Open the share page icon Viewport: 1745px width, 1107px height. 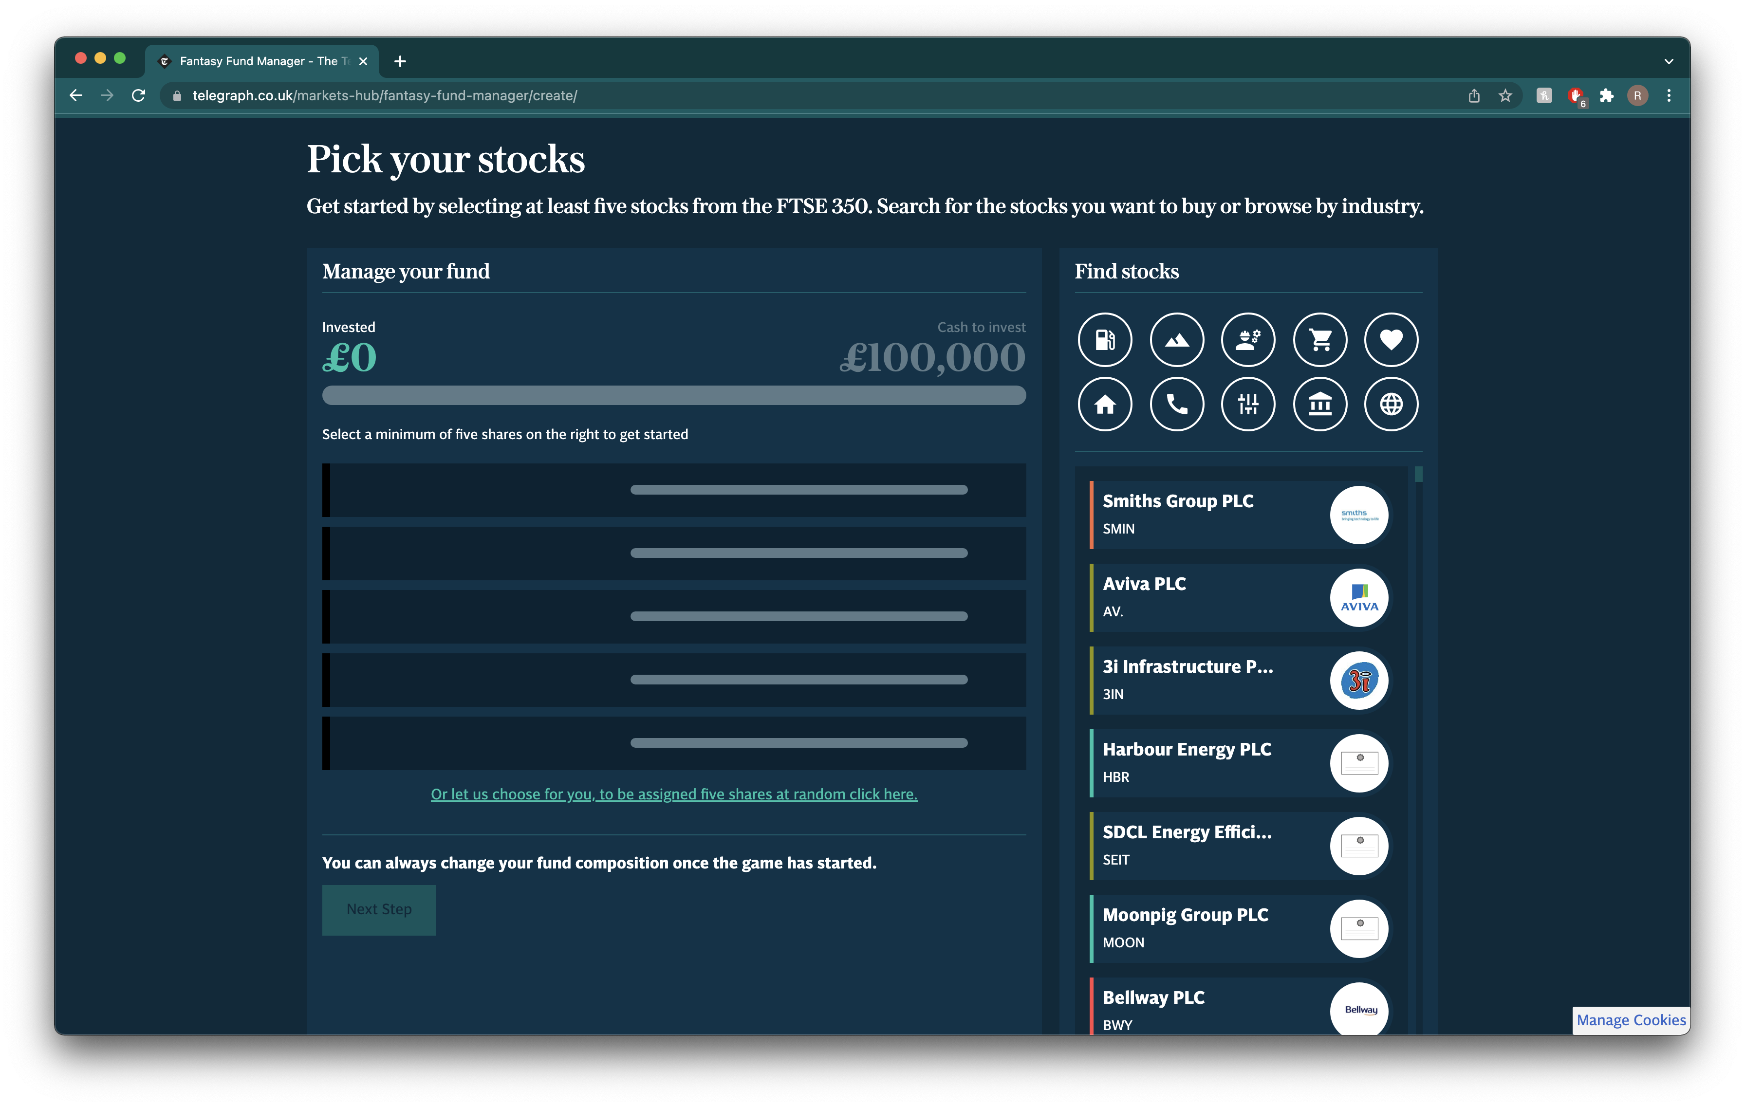(x=1474, y=95)
